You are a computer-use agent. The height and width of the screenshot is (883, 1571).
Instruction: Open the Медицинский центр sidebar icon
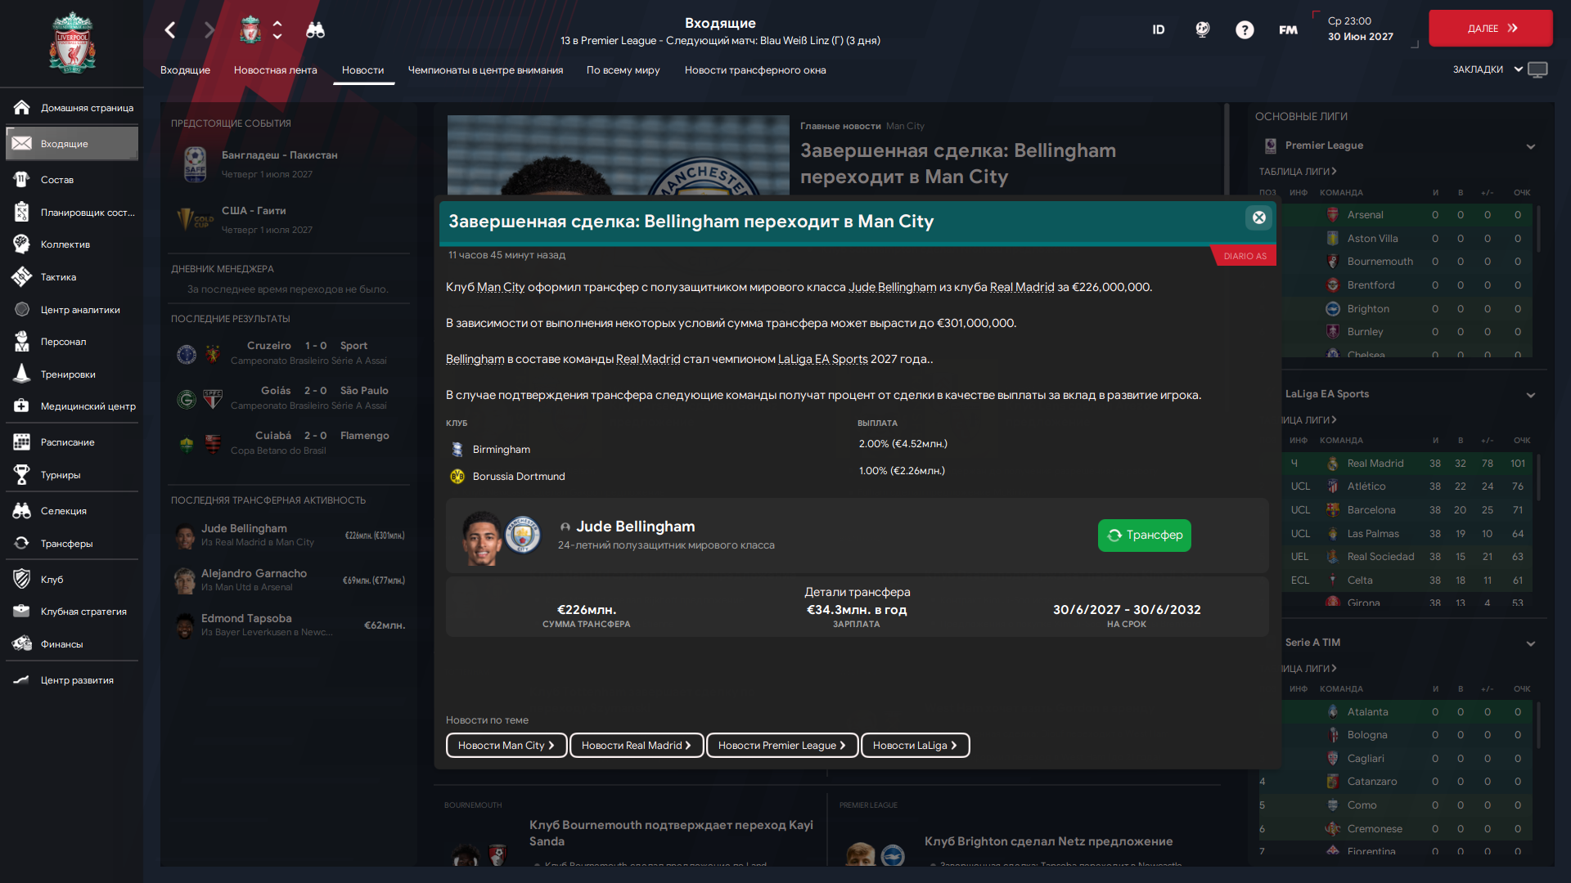[x=22, y=406]
